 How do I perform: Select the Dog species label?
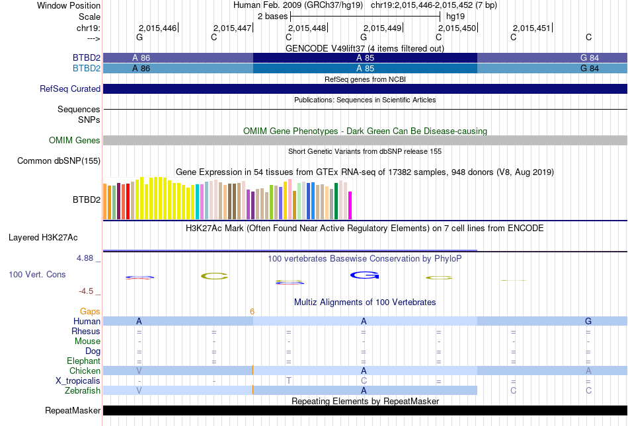pos(93,351)
